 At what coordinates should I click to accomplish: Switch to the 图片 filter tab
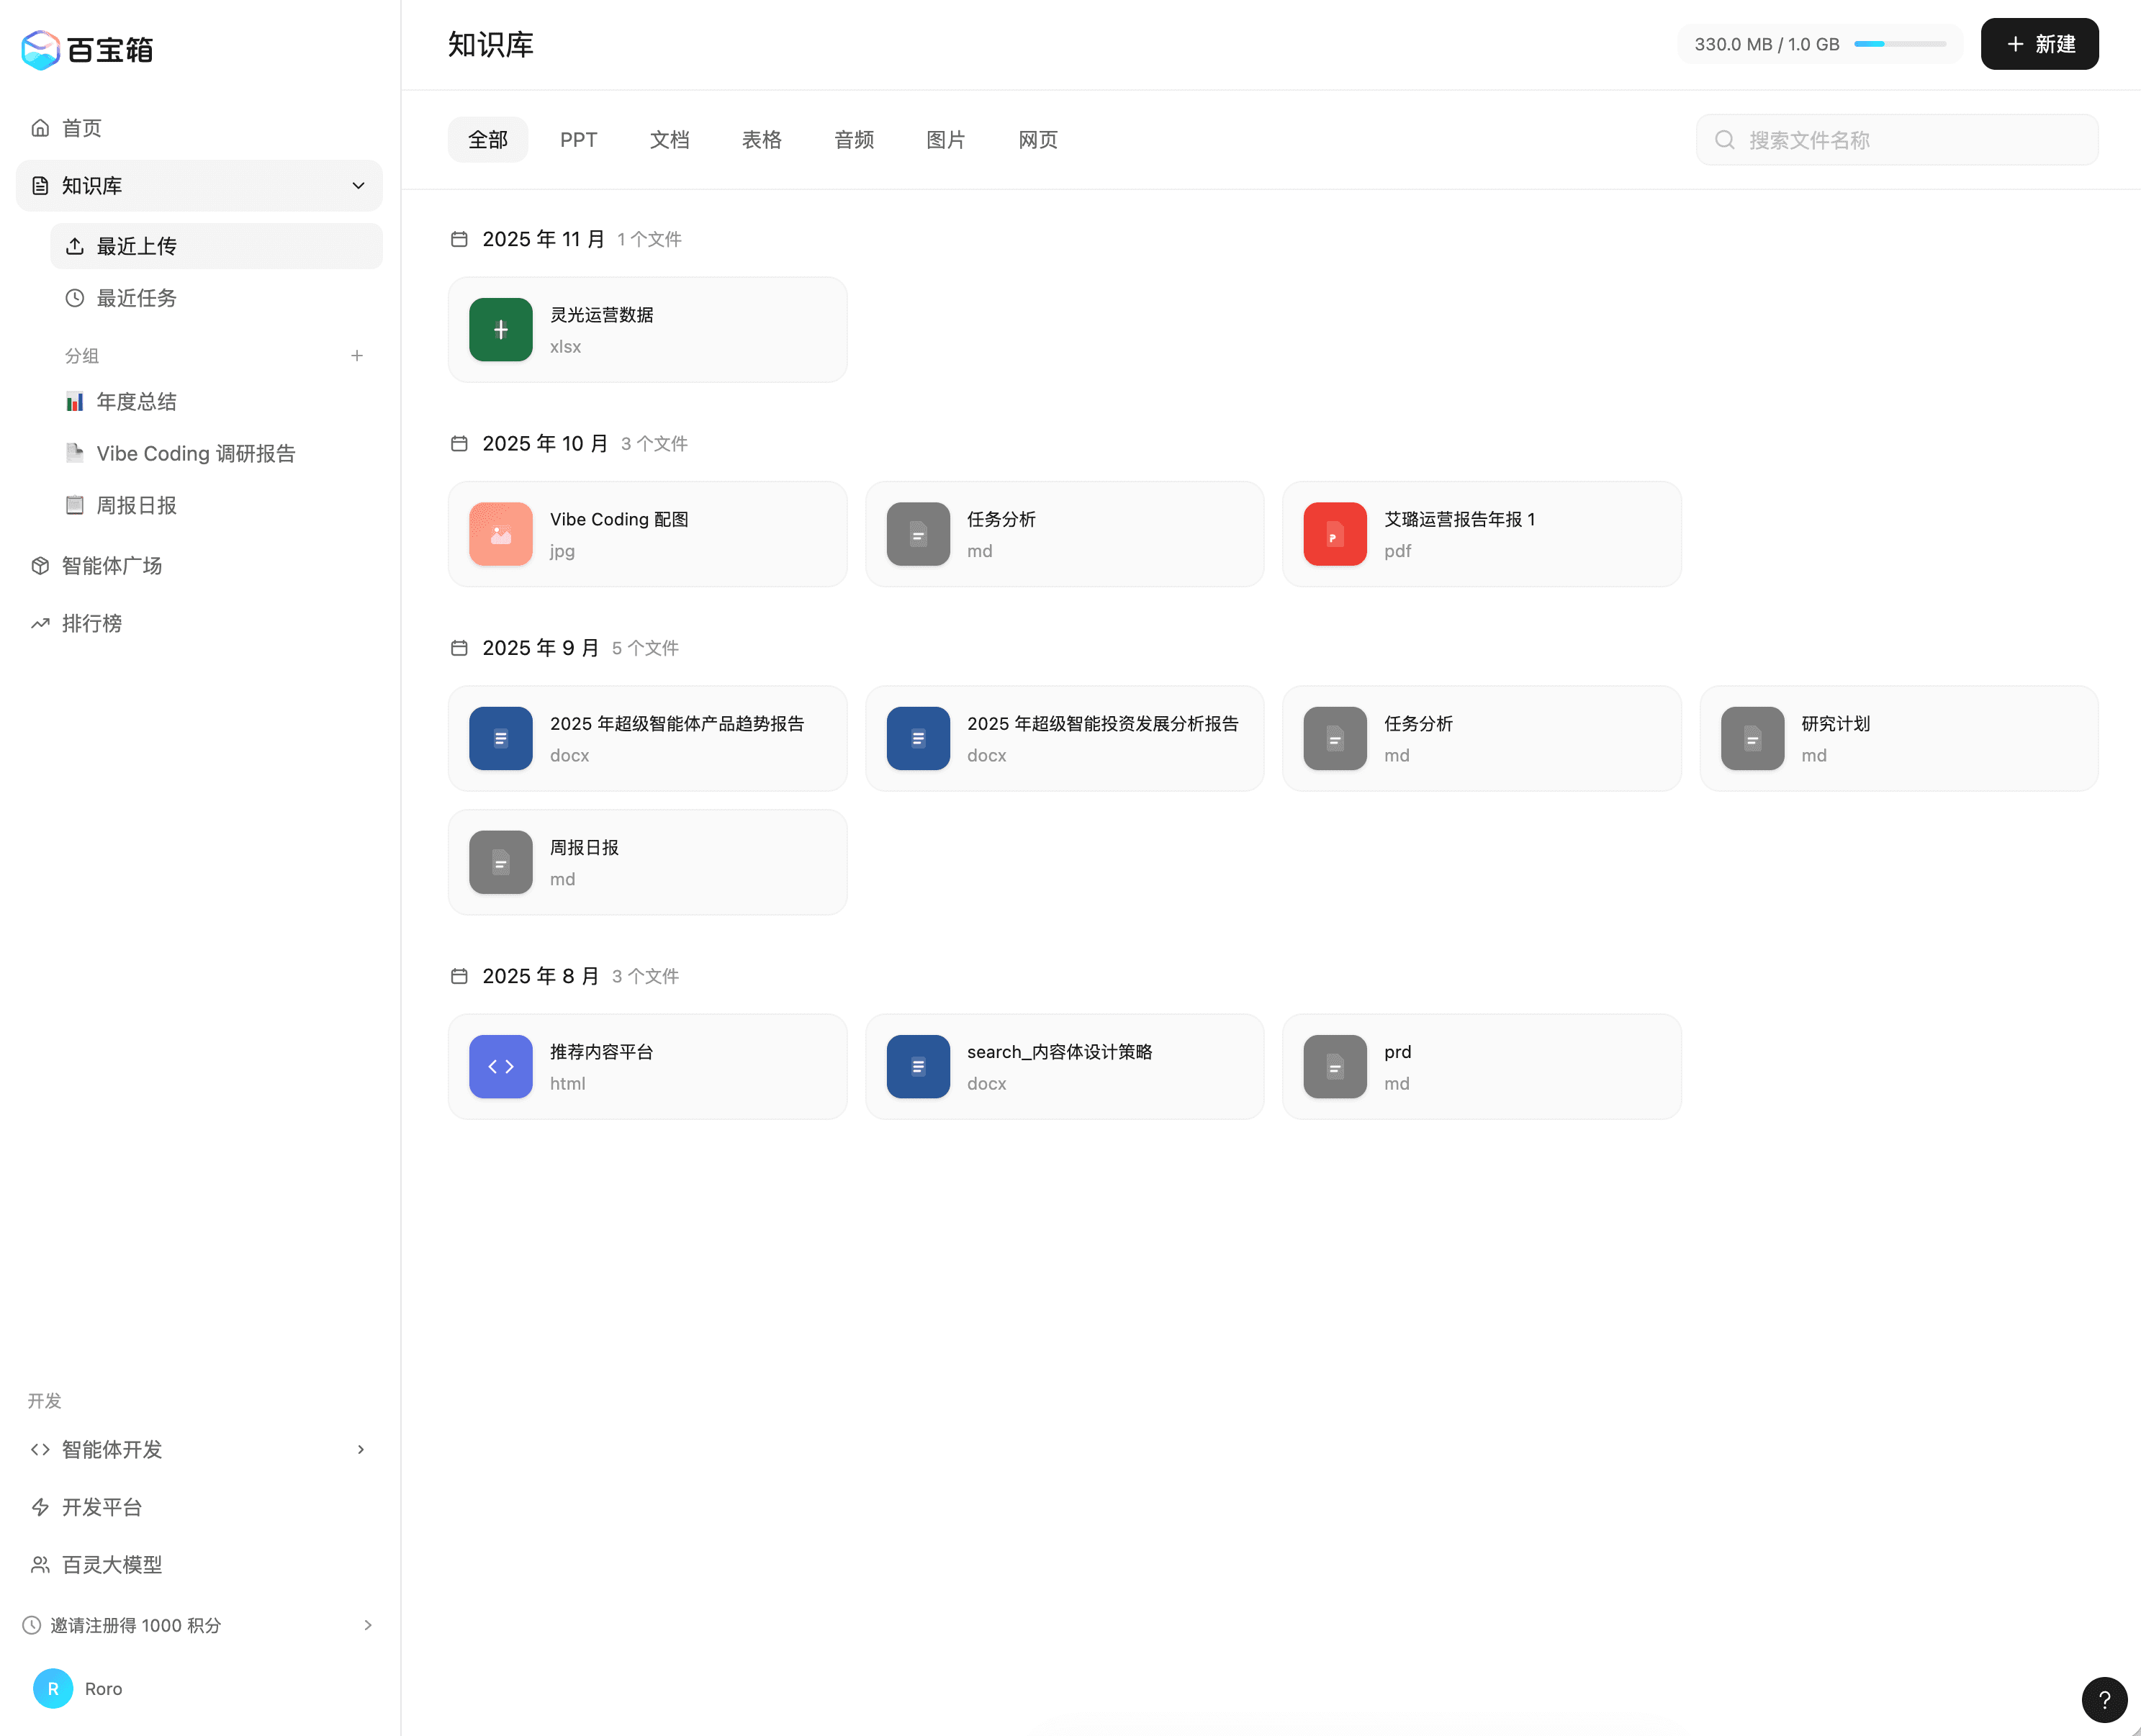[x=945, y=140]
